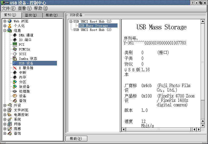The image size is (208, 144).
Task: Click the 电源控制 power icon
Action: (10, 115)
